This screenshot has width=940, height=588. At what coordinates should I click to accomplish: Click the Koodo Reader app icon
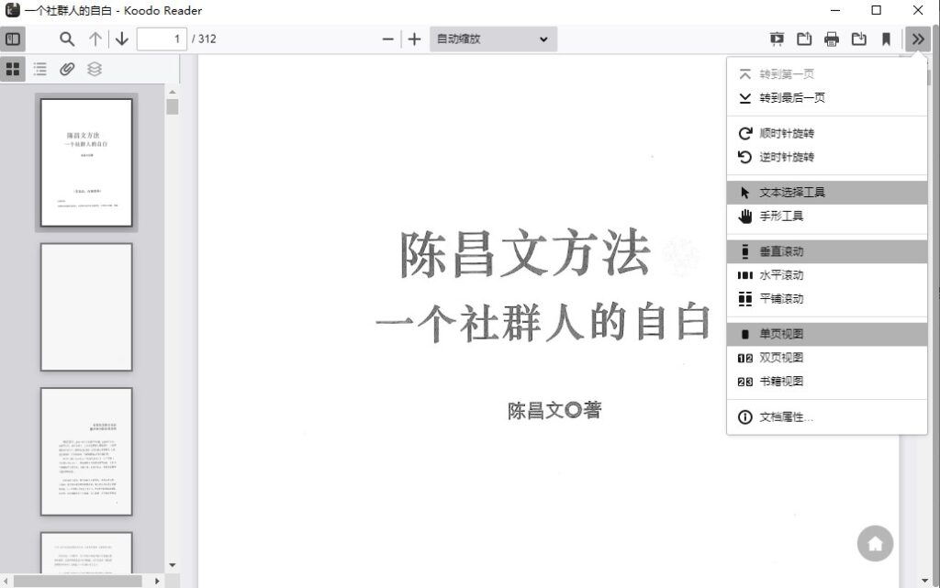point(12,10)
